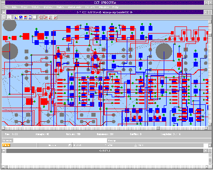Screen dimensions: 213x170
Task: Click the OUTPUT pane vertical scrollbar down arrow
Action: pyautogui.click(x=210, y=163)
